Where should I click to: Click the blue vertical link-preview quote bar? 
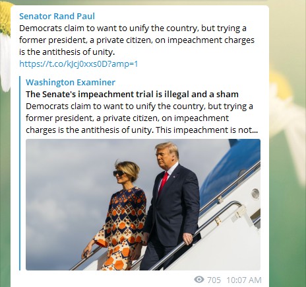point(20,173)
